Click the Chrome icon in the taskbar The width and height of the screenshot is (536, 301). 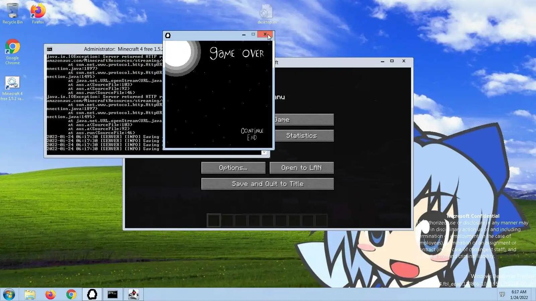71,295
